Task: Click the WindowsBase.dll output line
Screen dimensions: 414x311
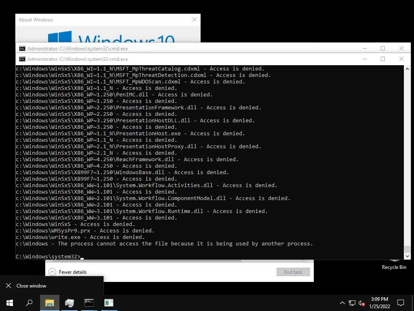Action: [122, 173]
